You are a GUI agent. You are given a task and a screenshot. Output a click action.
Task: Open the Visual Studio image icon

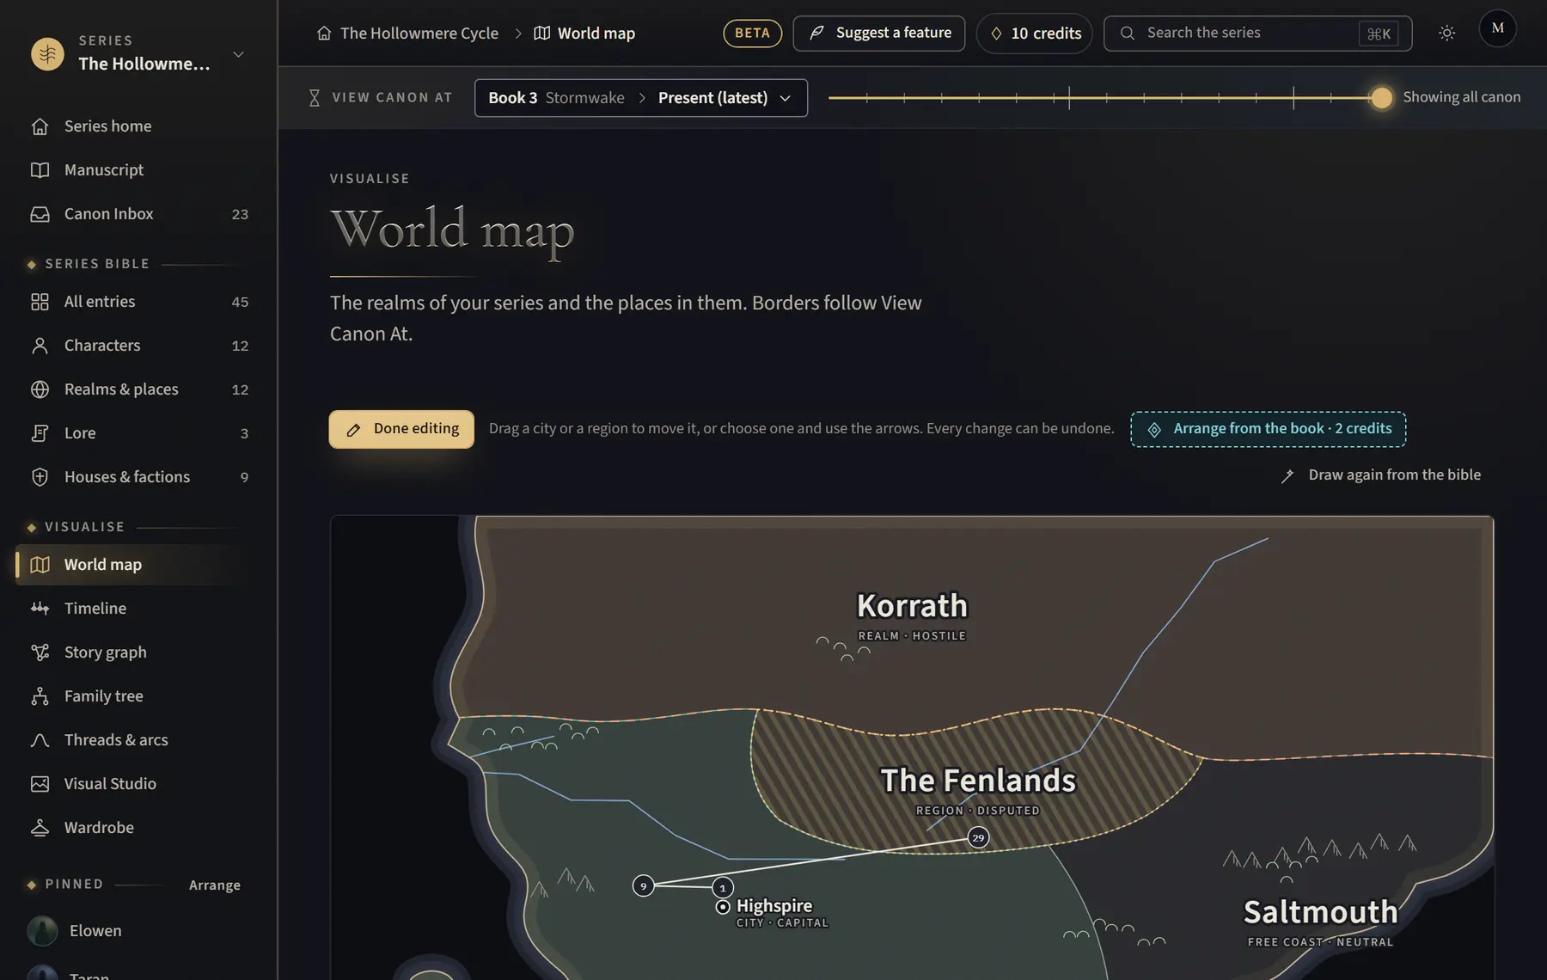pyautogui.click(x=40, y=784)
